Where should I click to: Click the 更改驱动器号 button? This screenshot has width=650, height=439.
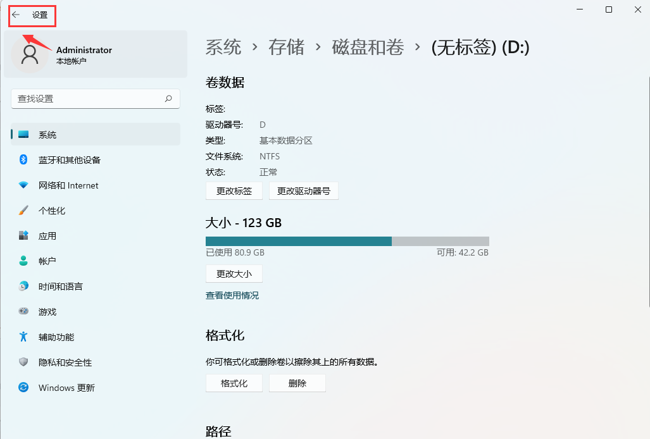(304, 190)
